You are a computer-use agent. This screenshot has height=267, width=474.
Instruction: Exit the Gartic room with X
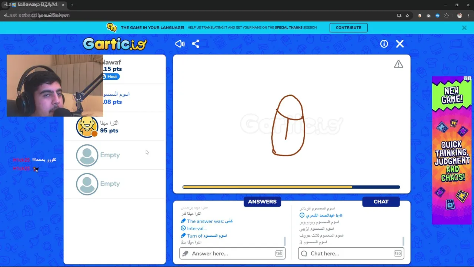(400, 44)
